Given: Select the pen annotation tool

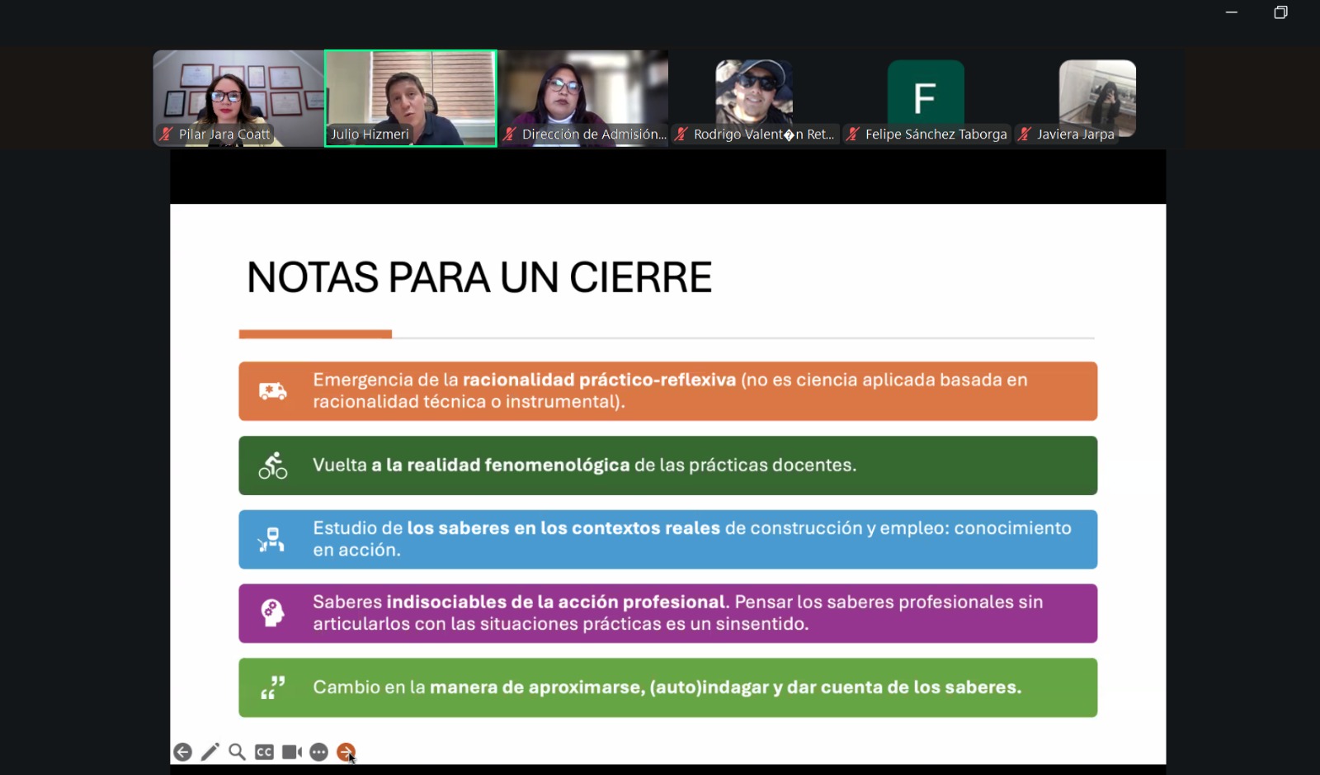Looking at the screenshot, I should pyautogui.click(x=210, y=752).
